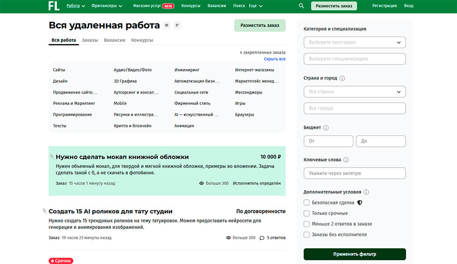Select the Mobile category

point(120,103)
